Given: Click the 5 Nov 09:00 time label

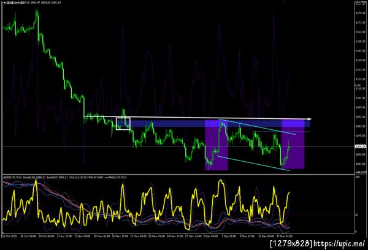Looking at the screenshot, I should 83,236.
